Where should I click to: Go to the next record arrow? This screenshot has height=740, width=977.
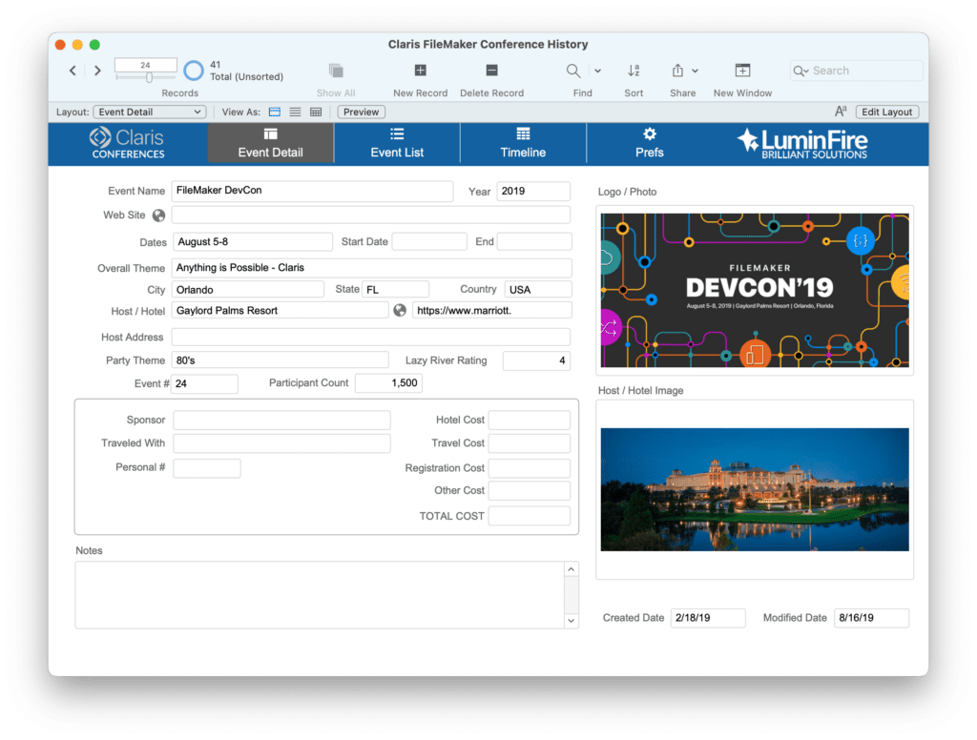point(97,71)
